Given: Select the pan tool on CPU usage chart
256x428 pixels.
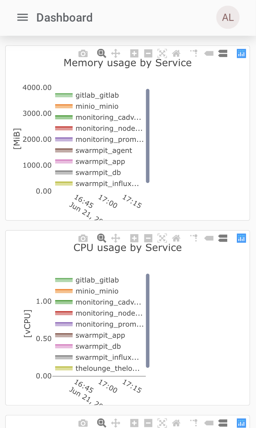Looking at the screenshot, I should 116,238.
